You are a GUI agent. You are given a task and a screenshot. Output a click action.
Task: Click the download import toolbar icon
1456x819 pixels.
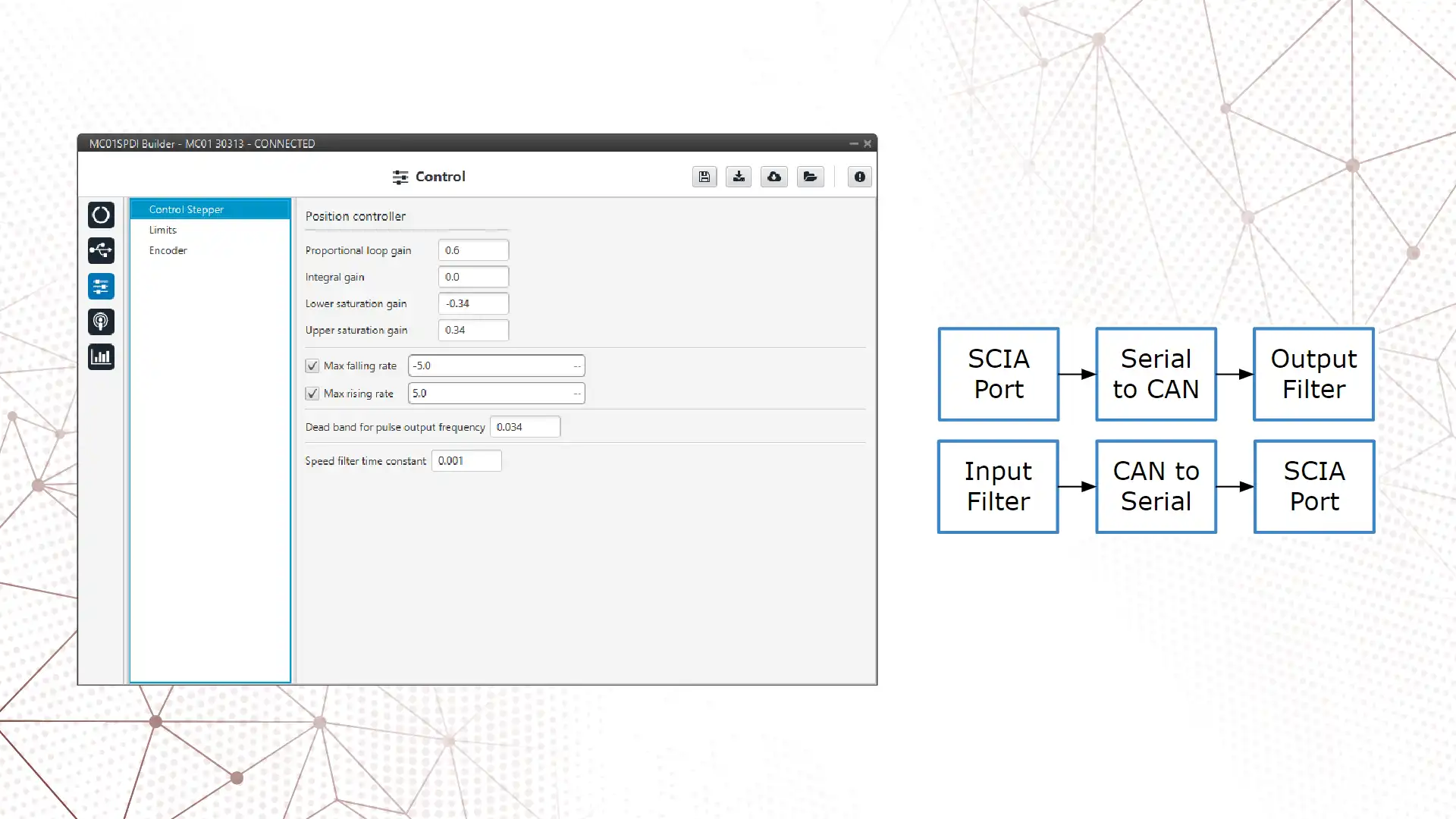point(739,177)
